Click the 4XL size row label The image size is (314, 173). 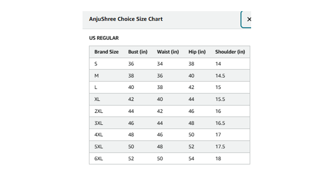coord(99,135)
